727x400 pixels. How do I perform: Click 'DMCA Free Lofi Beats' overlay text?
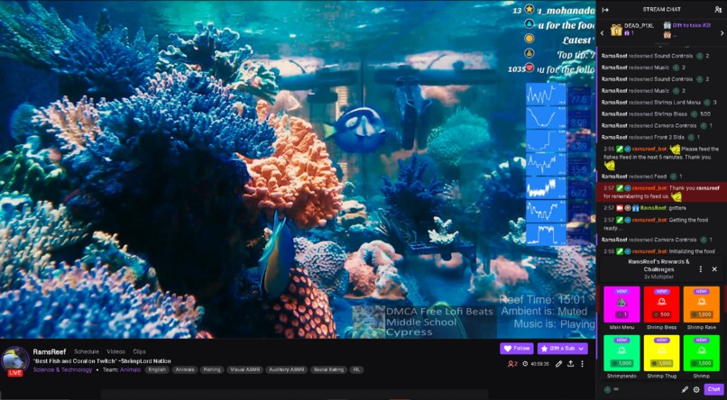(439, 312)
